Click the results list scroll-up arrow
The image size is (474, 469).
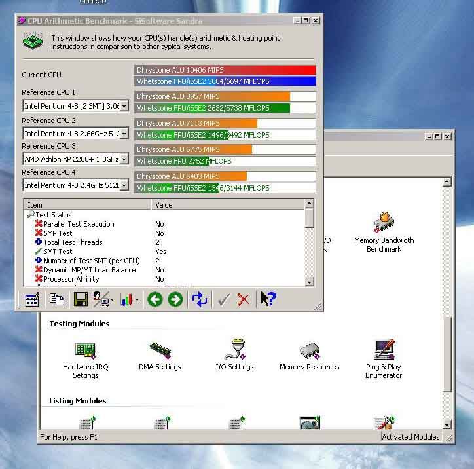click(x=309, y=204)
